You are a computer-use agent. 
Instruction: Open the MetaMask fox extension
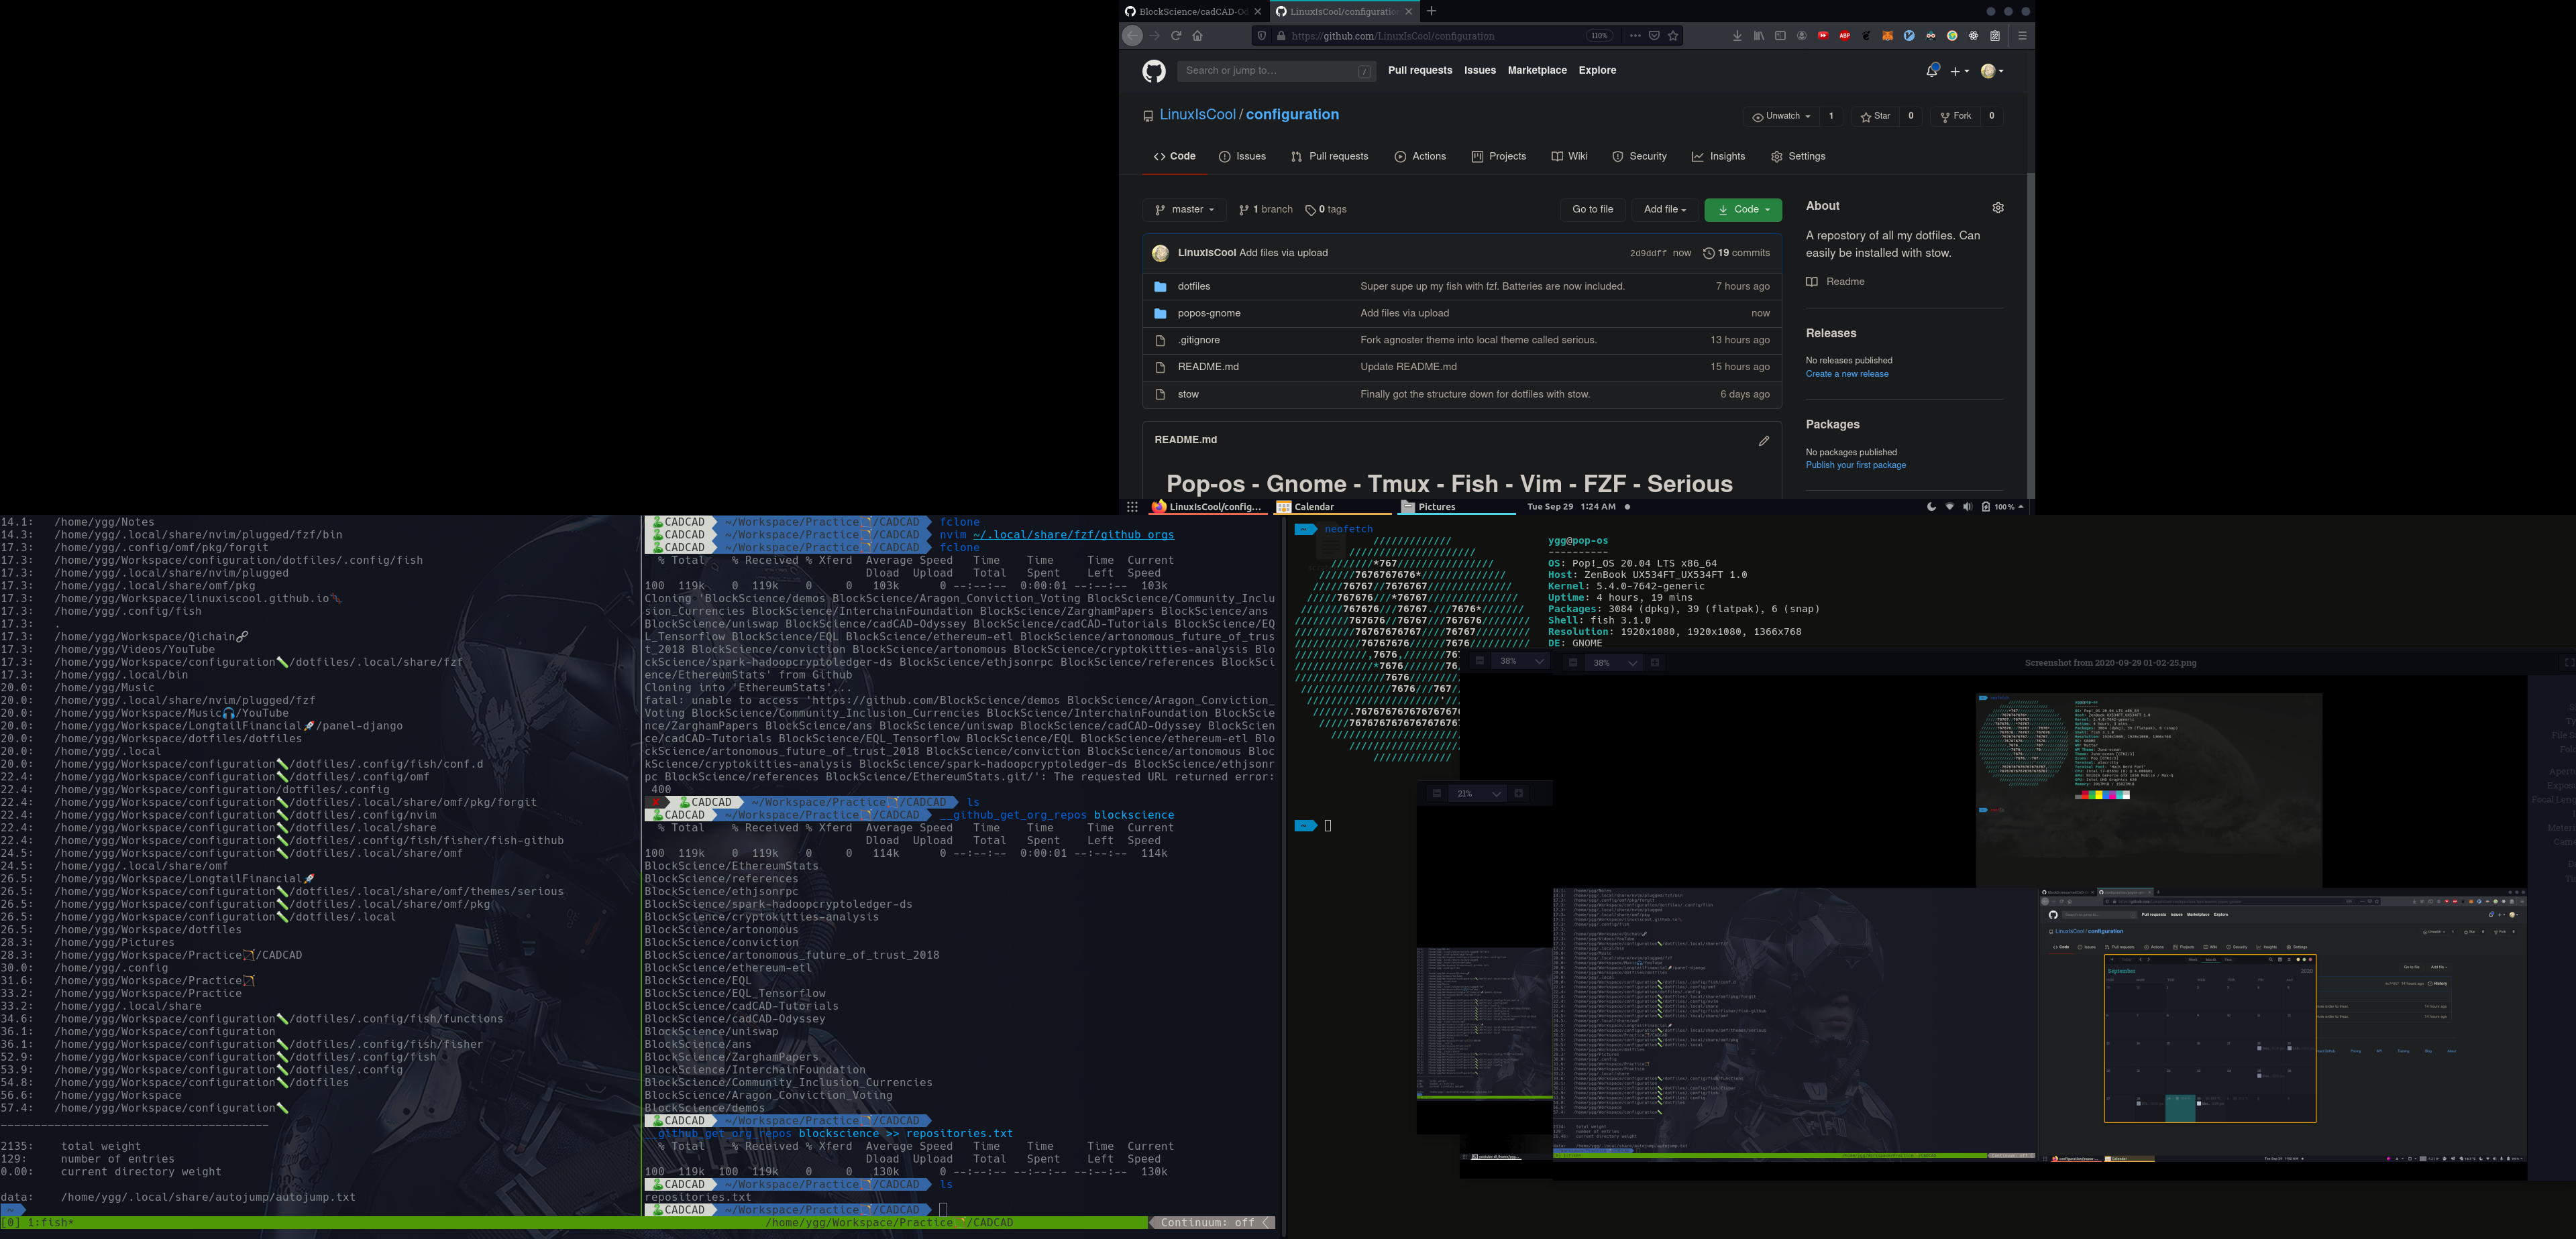[x=1887, y=36]
